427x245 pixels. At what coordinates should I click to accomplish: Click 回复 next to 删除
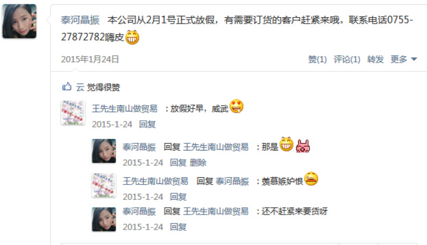tap(178, 163)
